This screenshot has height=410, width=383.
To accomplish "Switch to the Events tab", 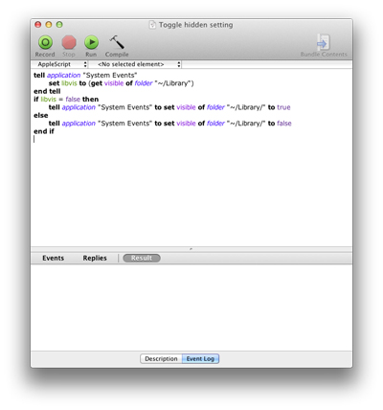I will 54,258.
